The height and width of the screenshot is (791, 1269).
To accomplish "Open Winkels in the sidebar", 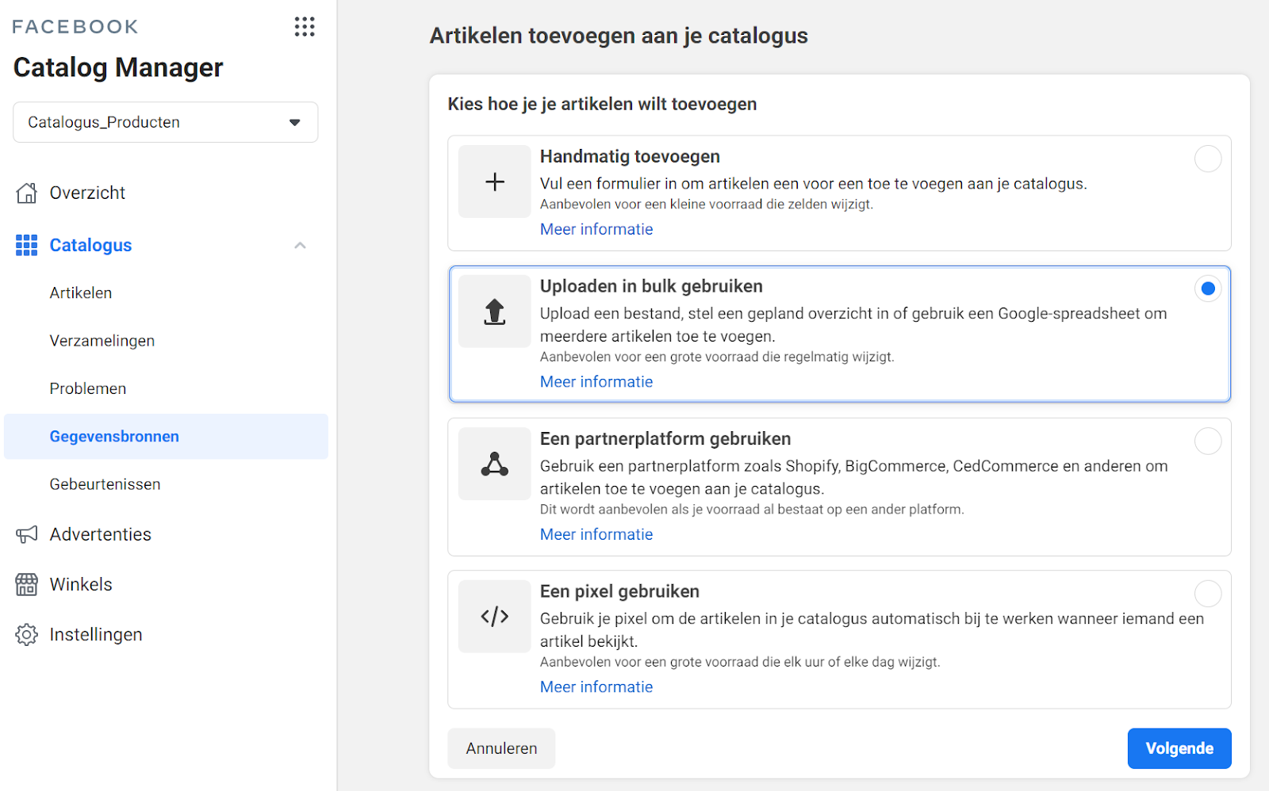I will pos(81,584).
